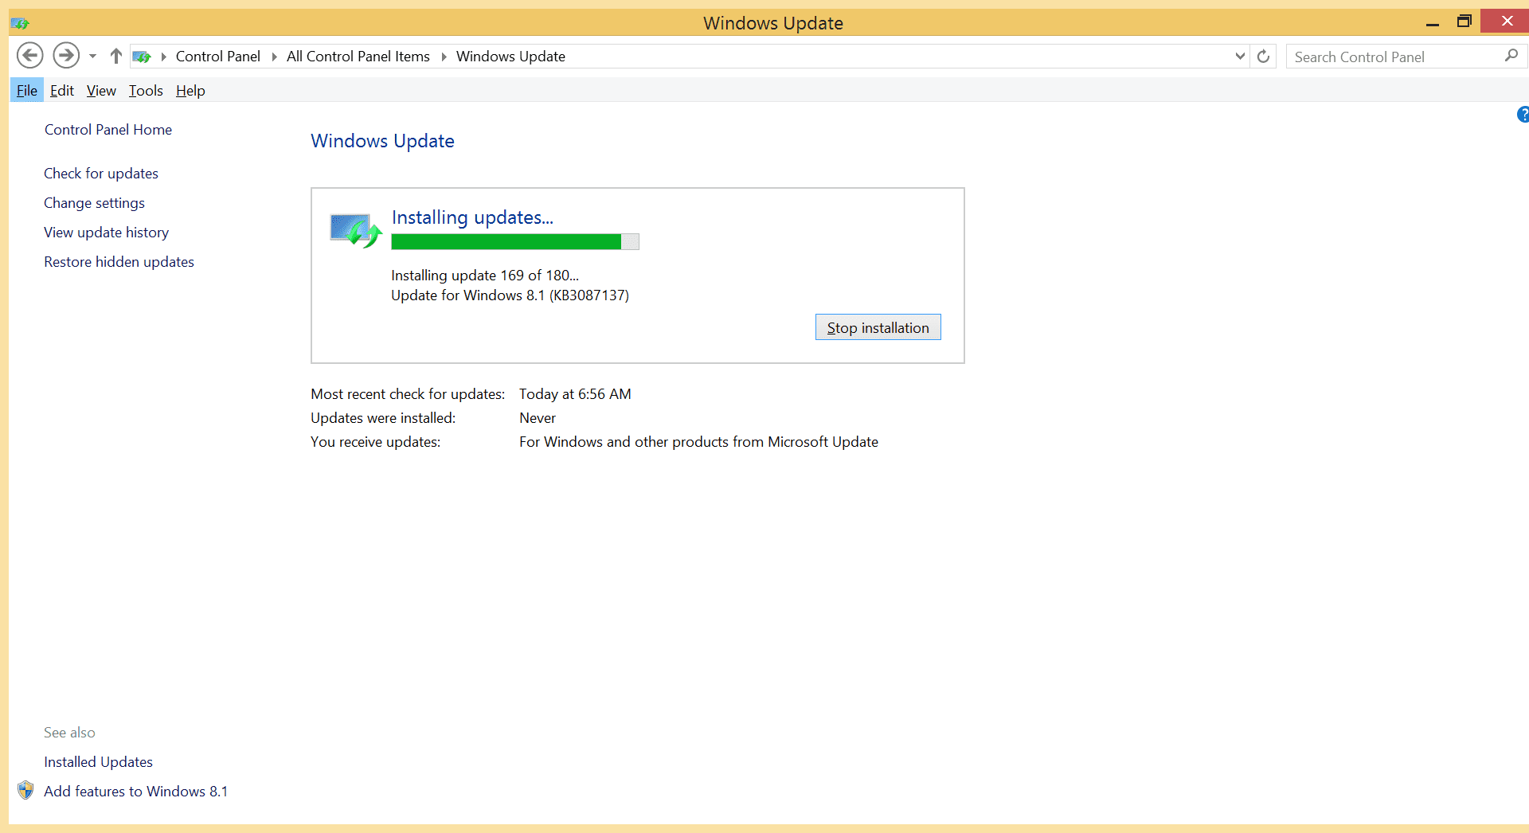Image resolution: width=1529 pixels, height=833 pixels.
Task: Open the recent locations dropdown arrow
Action: (93, 57)
